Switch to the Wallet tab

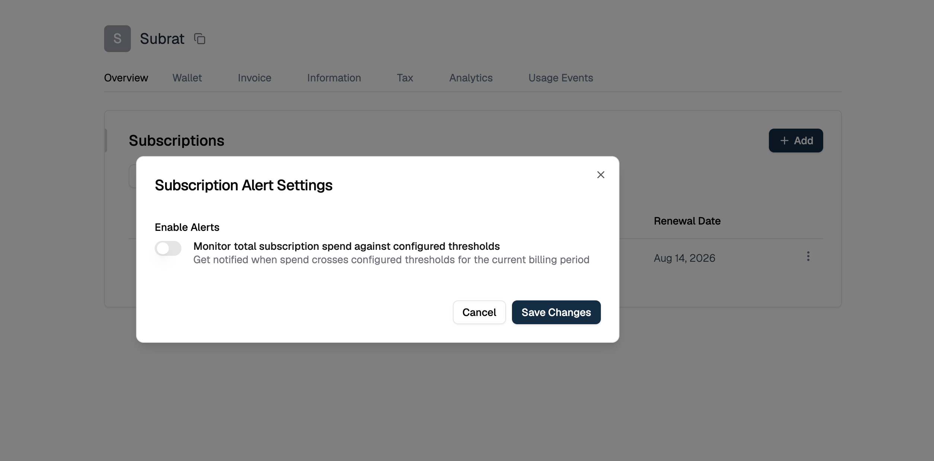(x=187, y=78)
